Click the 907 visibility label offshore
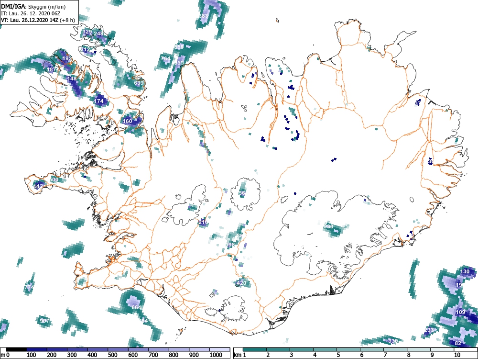 pos(44,321)
